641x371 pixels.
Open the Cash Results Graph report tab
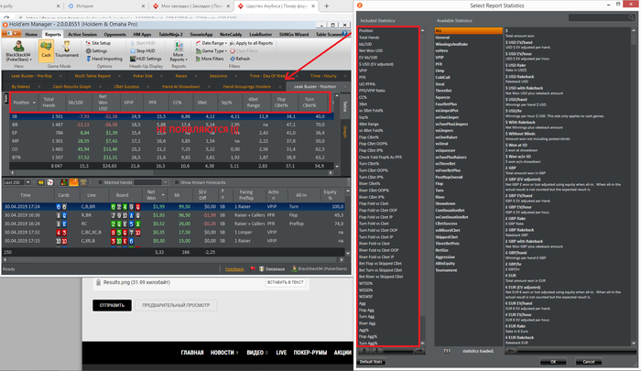[72, 87]
